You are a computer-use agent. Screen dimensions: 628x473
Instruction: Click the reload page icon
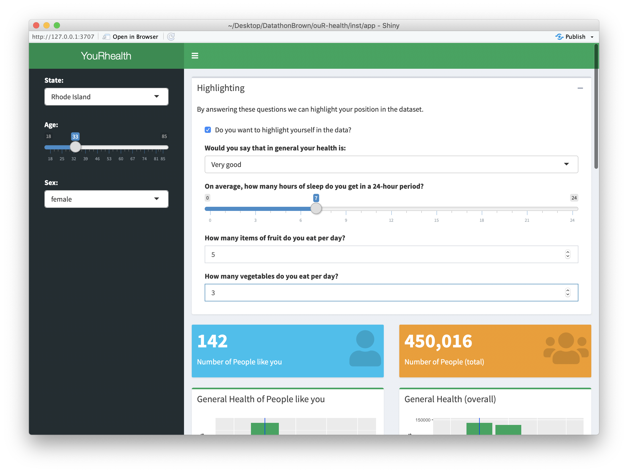(x=171, y=37)
